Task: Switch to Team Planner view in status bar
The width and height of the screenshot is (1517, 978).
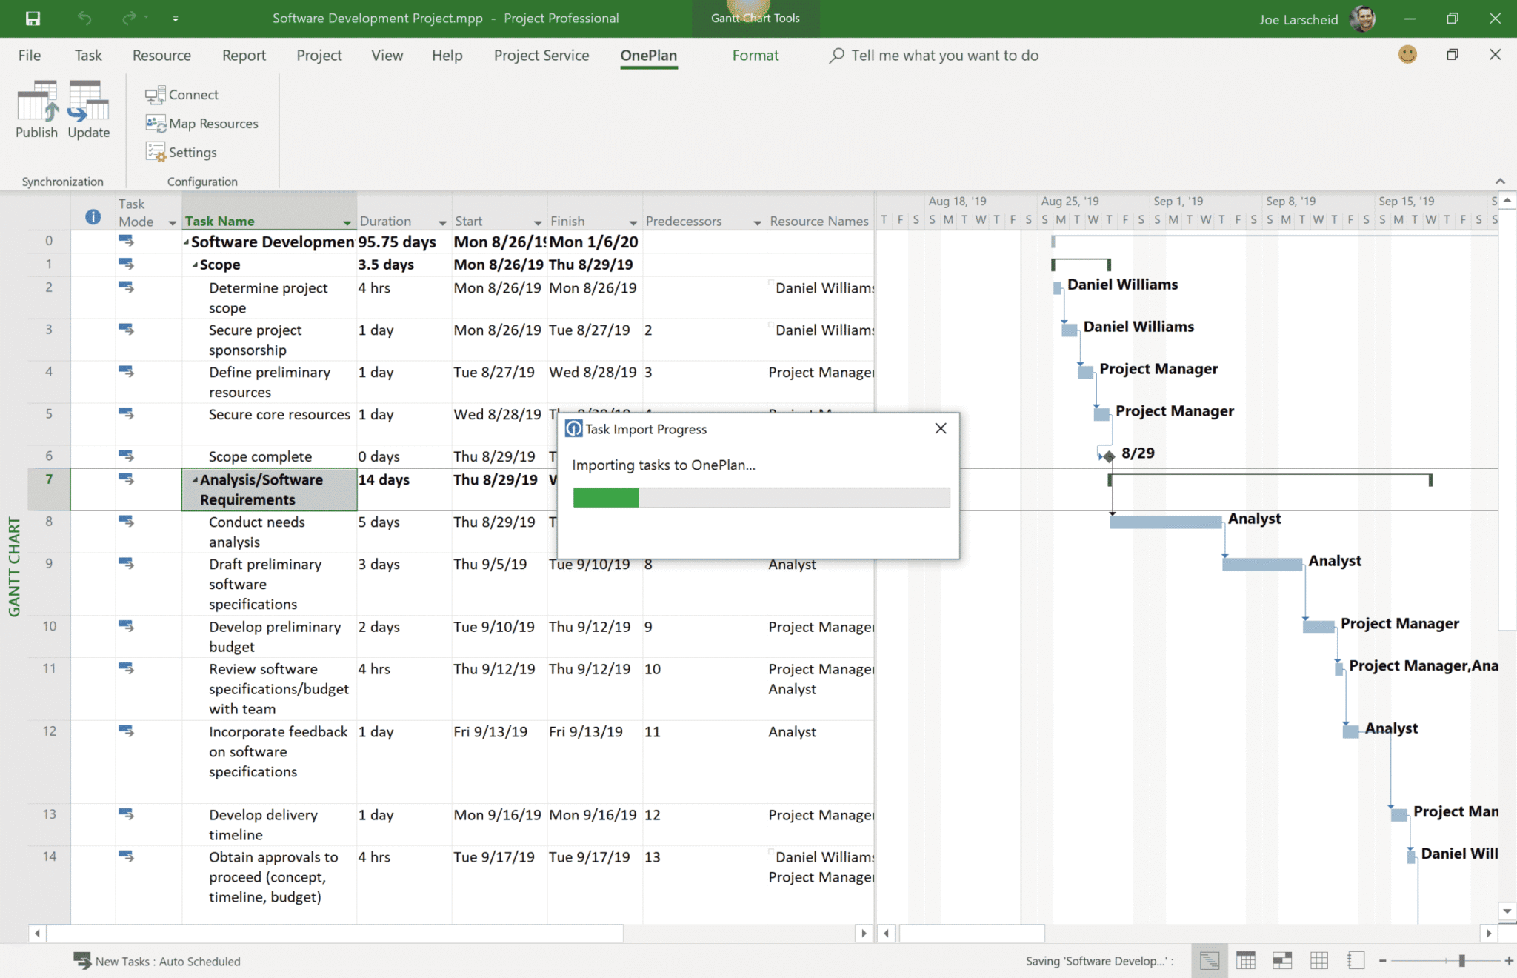Action: (x=1282, y=961)
